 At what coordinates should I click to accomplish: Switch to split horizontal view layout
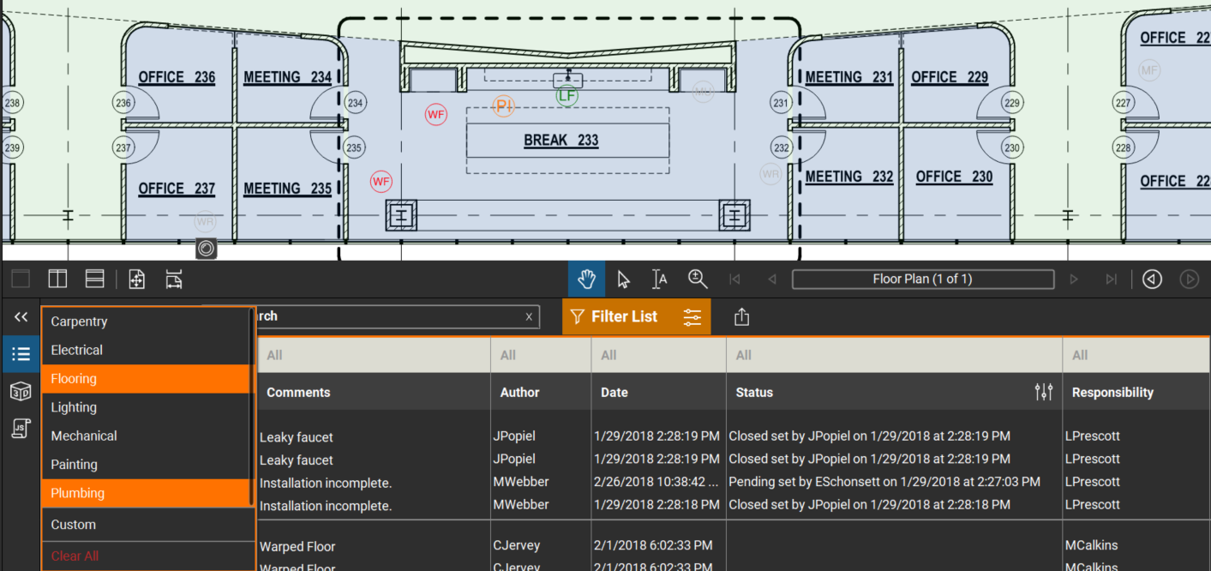[x=94, y=279]
